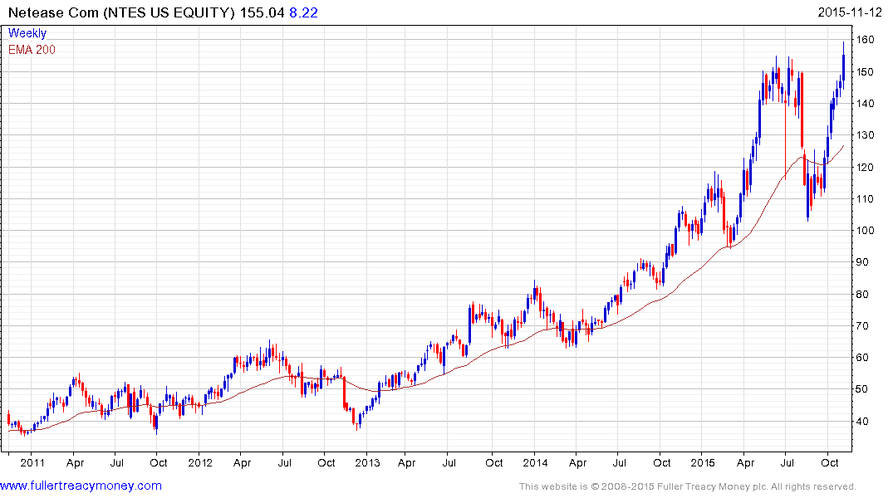Image resolution: width=893 pixels, height=498 pixels.
Task: Click the 150 price axis label
Action: [x=866, y=71]
